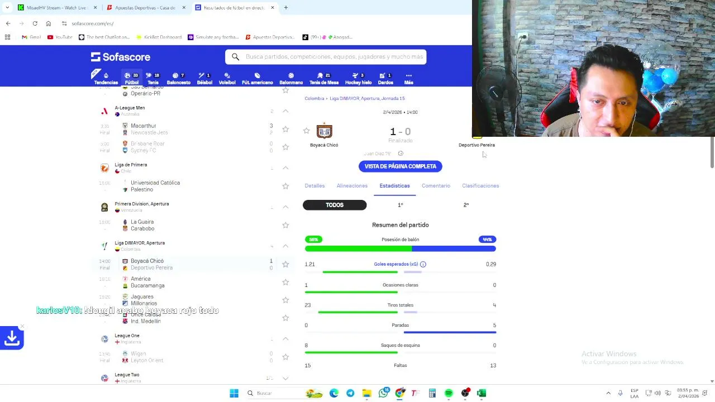Screen dimensions: 715x402
Task: Collapse the A-League Men section
Action: click(285, 111)
